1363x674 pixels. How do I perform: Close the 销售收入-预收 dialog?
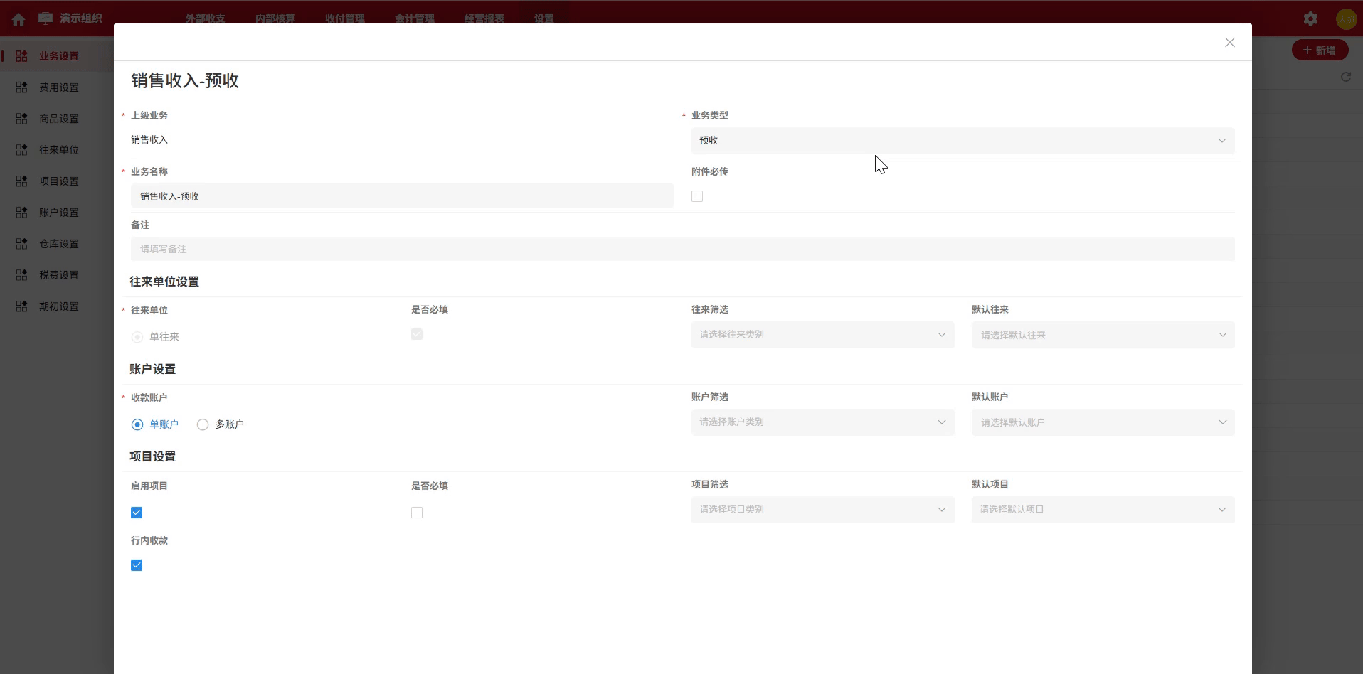[x=1229, y=43]
